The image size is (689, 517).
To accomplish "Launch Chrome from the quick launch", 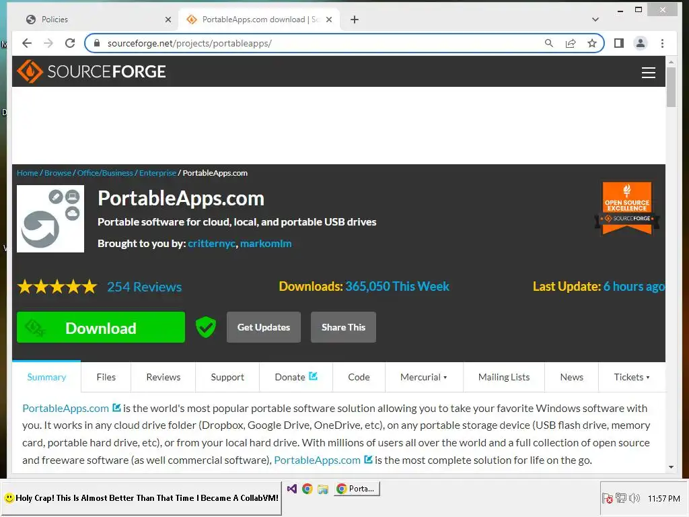I will [307, 489].
